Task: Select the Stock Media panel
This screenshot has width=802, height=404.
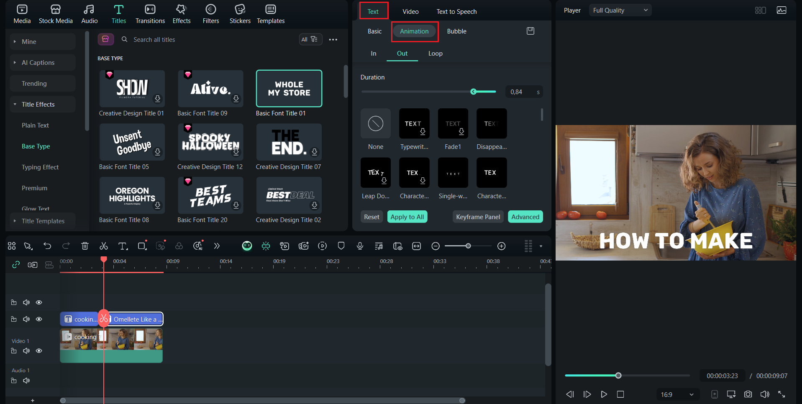Action: point(56,13)
